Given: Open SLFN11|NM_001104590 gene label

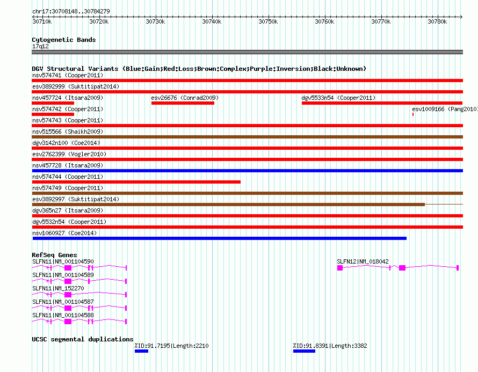Looking at the screenshot, I should (63, 261).
